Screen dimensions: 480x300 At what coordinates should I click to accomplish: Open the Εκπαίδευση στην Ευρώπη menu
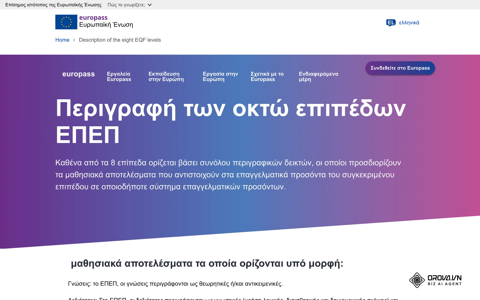(x=166, y=76)
